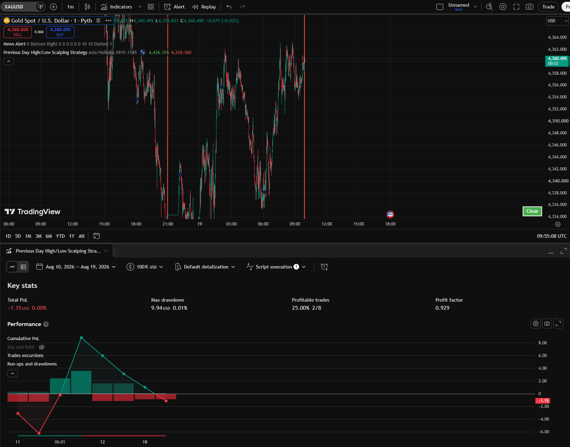570x447 pixels.
Task: Select the 6M date range
Action: [x=49, y=236]
